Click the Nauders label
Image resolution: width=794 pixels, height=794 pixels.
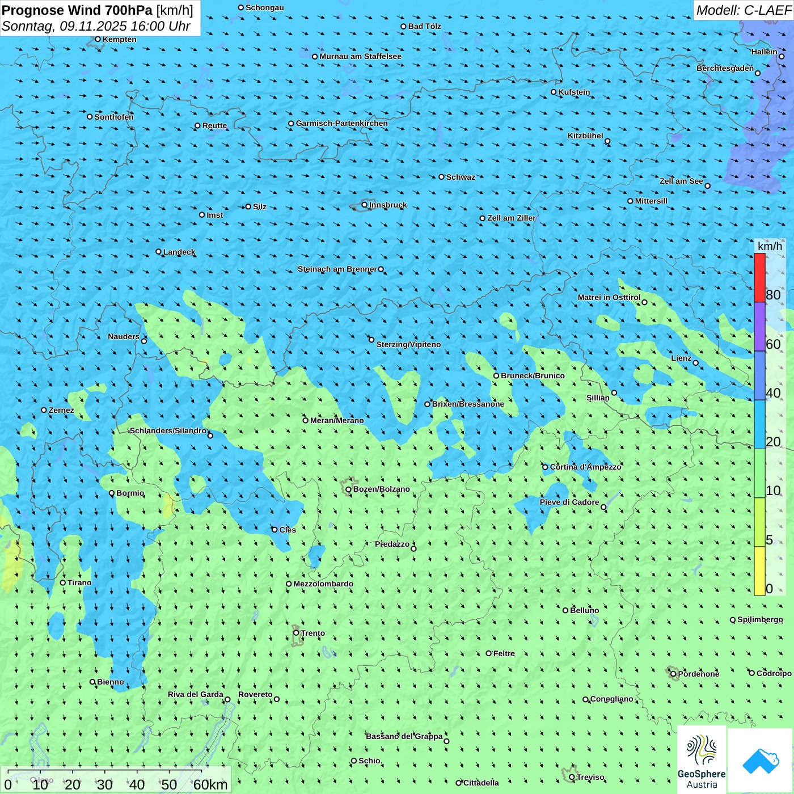pyautogui.click(x=124, y=336)
